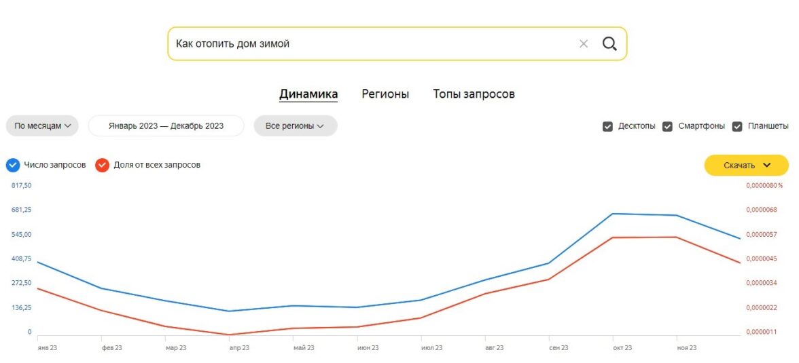Image resolution: width=799 pixels, height=363 pixels.
Task: Click the окт 23 peak on blue line
Action: tap(613, 214)
